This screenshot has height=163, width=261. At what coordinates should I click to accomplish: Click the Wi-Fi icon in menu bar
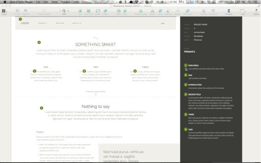click(208, 2)
